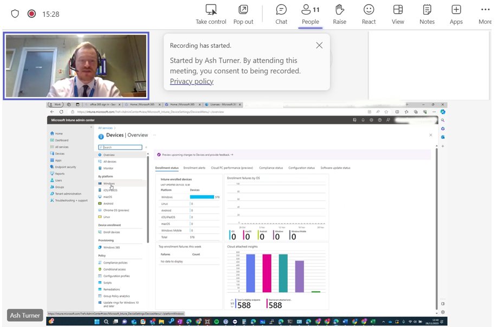Open the React emoji menu

(368, 15)
